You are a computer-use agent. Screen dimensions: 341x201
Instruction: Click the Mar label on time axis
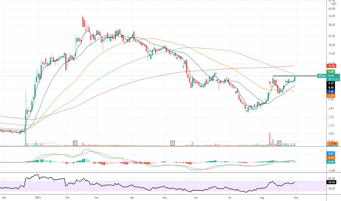tap(97, 197)
